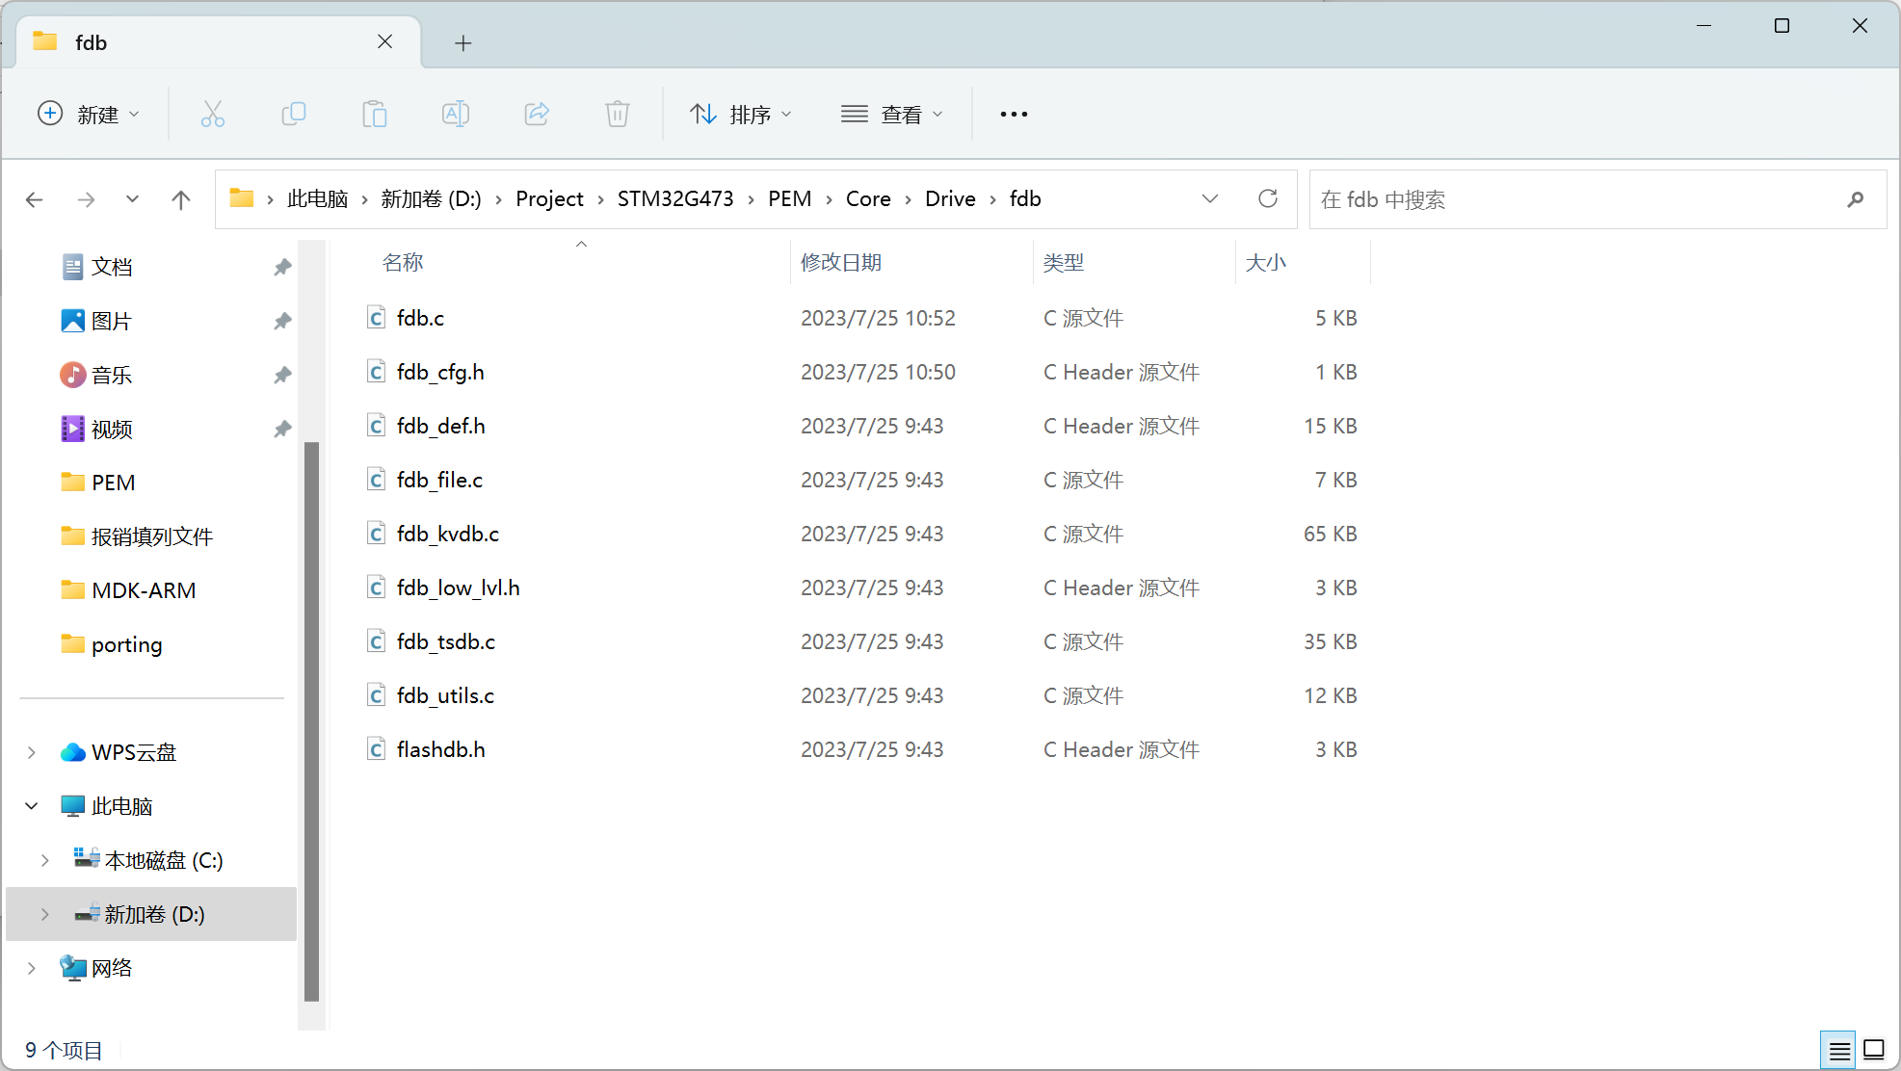
Task: Select file fdb_utils.c
Action: pos(445,695)
